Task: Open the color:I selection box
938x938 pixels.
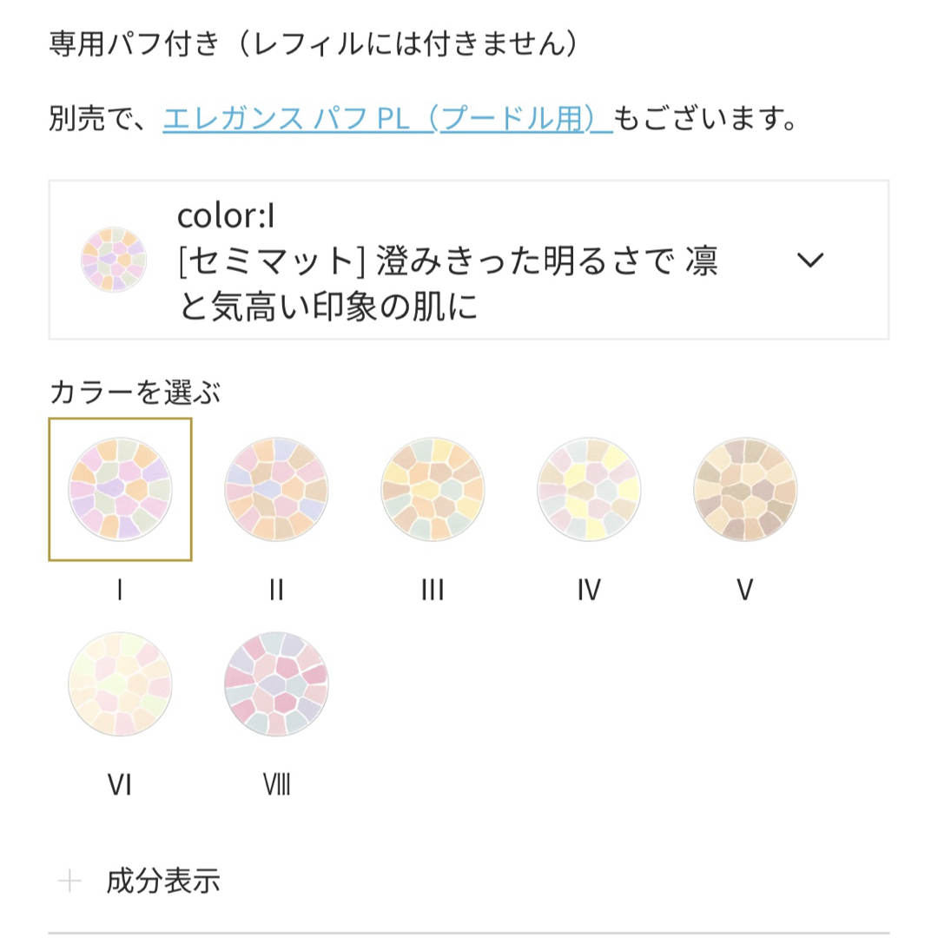Action: point(469,260)
